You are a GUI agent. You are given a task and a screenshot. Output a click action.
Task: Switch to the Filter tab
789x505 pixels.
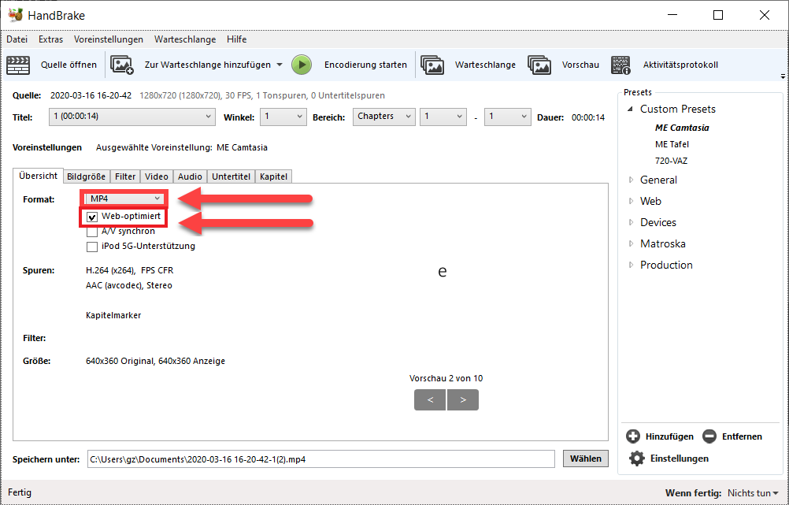pos(124,176)
